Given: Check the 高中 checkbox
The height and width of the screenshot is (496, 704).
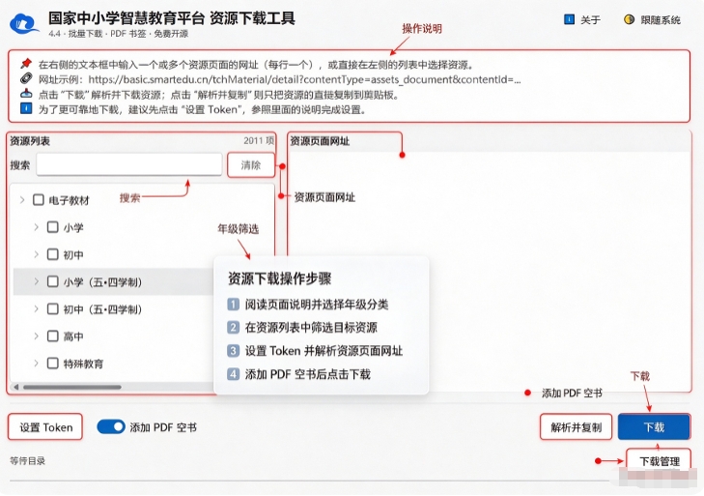Looking at the screenshot, I should click(x=52, y=336).
